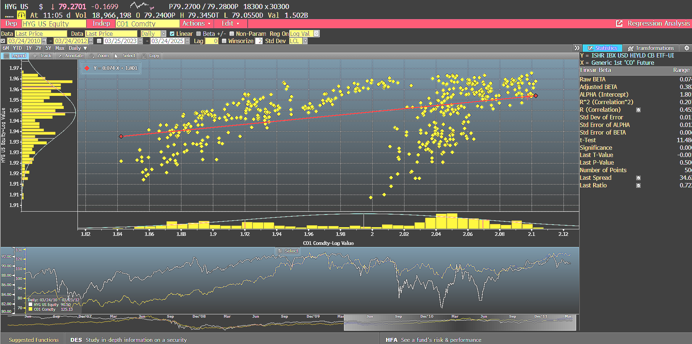Viewport: 692px width, 344px height.
Task: Click highlighted range window in bottom overview timeline
Action: coord(460,322)
